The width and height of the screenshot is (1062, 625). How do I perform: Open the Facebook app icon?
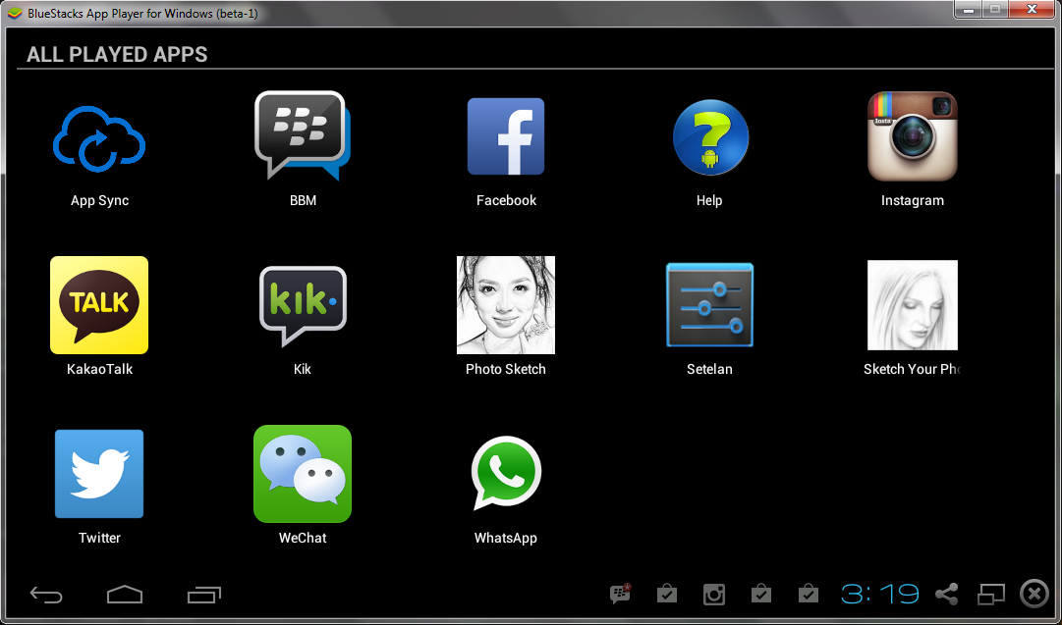coord(505,136)
